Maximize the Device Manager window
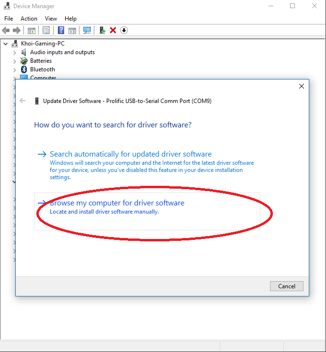This screenshot has height=352, width=326. [x=292, y=6]
